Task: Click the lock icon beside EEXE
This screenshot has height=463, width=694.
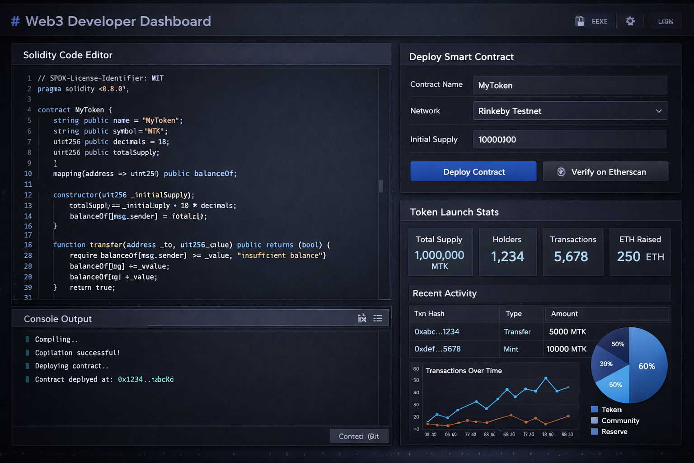Action: (x=580, y=21)
